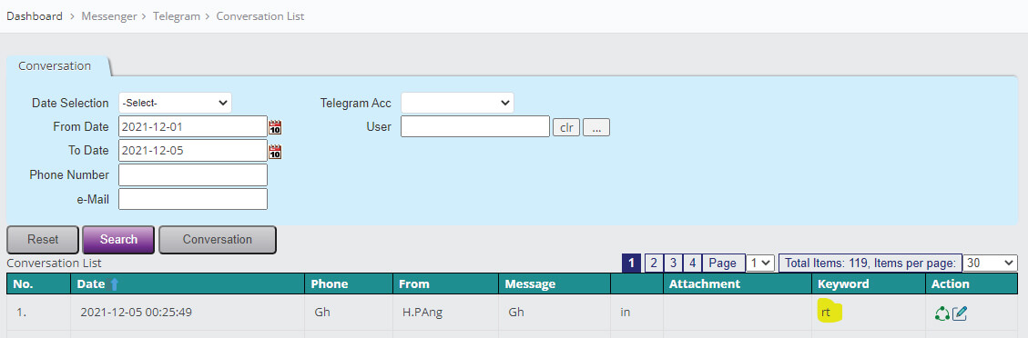Click the ellipsis browse button beside User

coord(596,127)
